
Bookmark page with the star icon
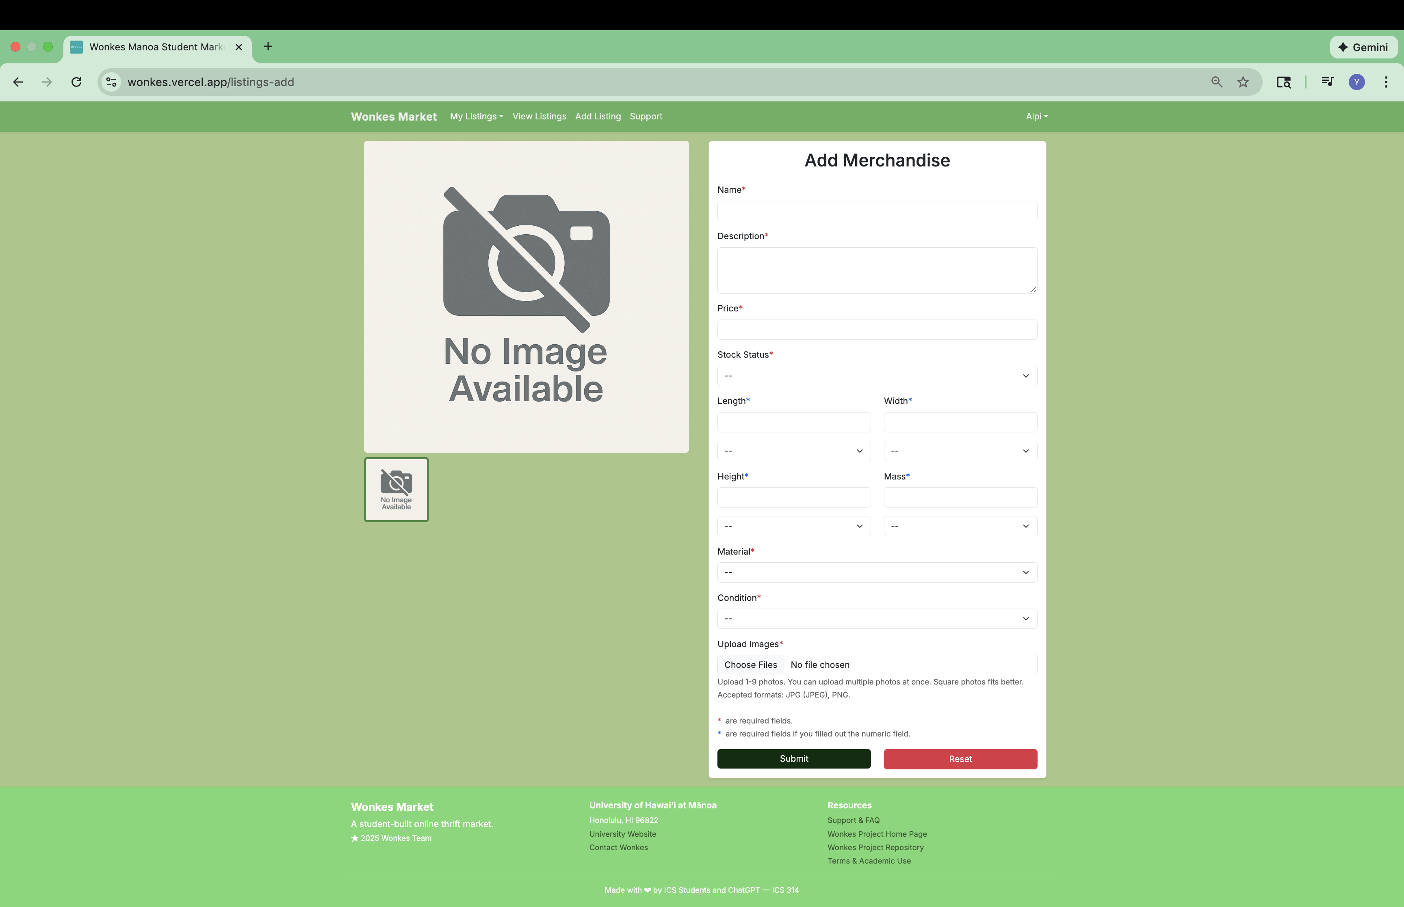tap(1243, 82)
